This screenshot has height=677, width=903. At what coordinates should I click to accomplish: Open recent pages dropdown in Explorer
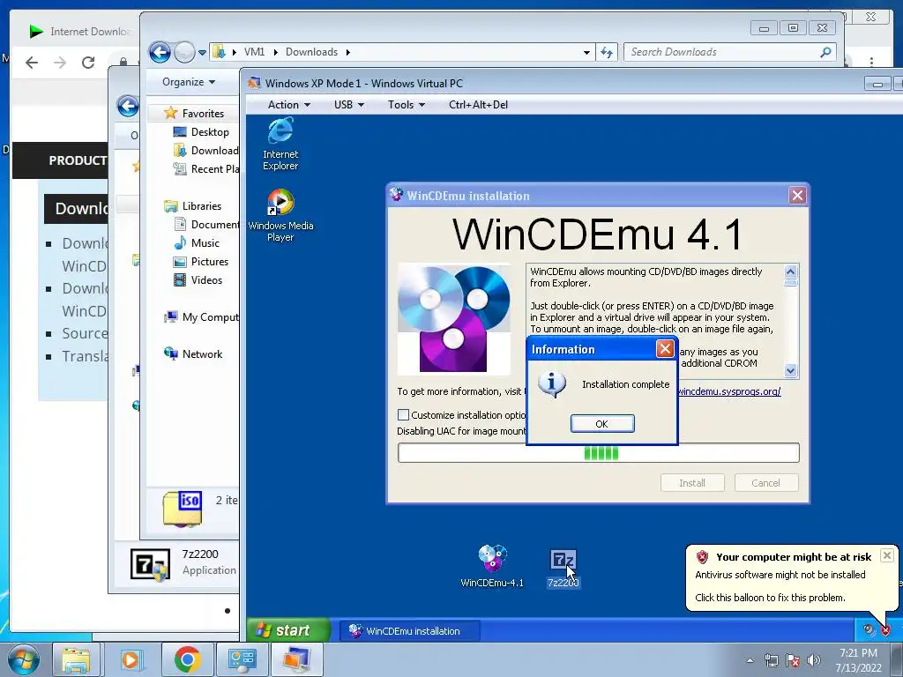click(x=202, y=52)
